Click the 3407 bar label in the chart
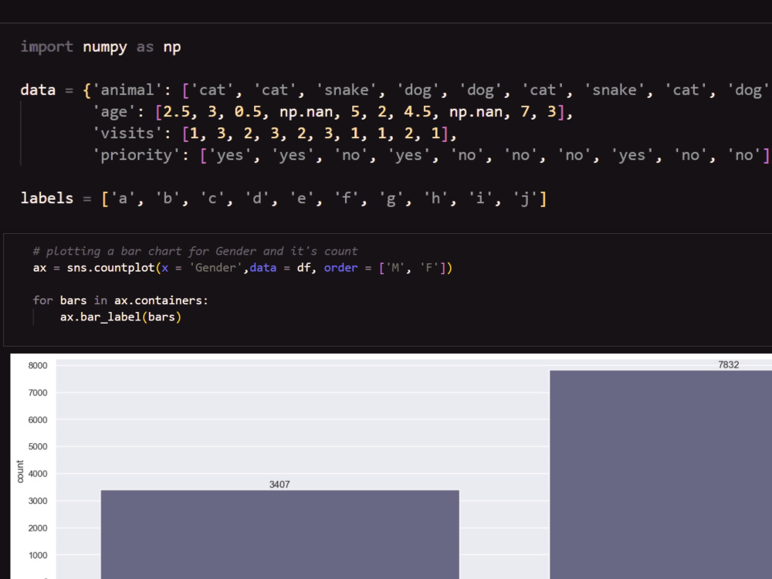The width and height of the screenshot is (772, 579). click(279, 485)
